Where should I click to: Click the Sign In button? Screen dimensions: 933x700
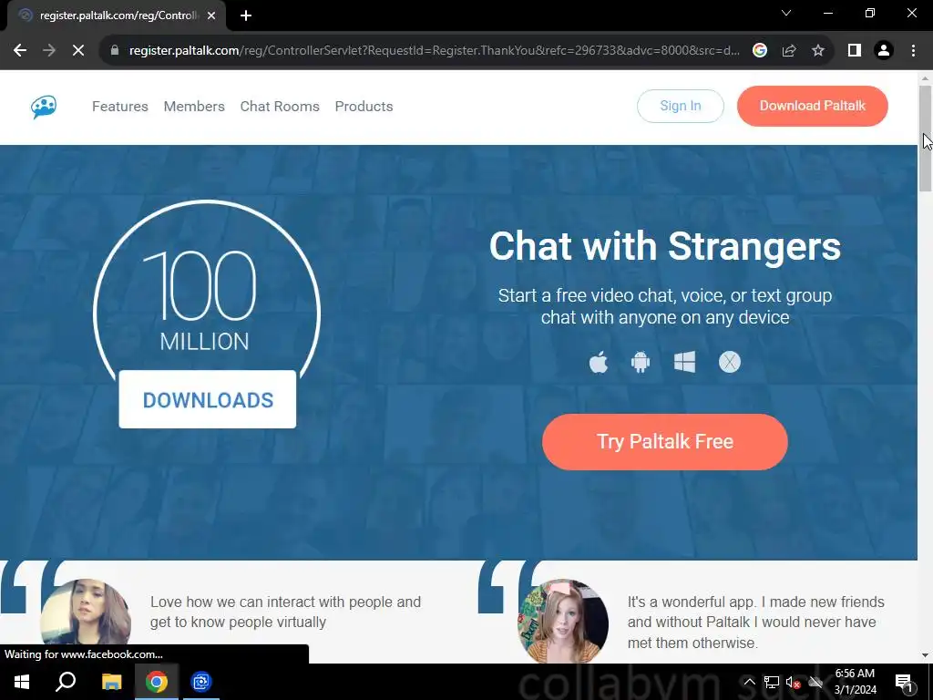tap(680, 106)
